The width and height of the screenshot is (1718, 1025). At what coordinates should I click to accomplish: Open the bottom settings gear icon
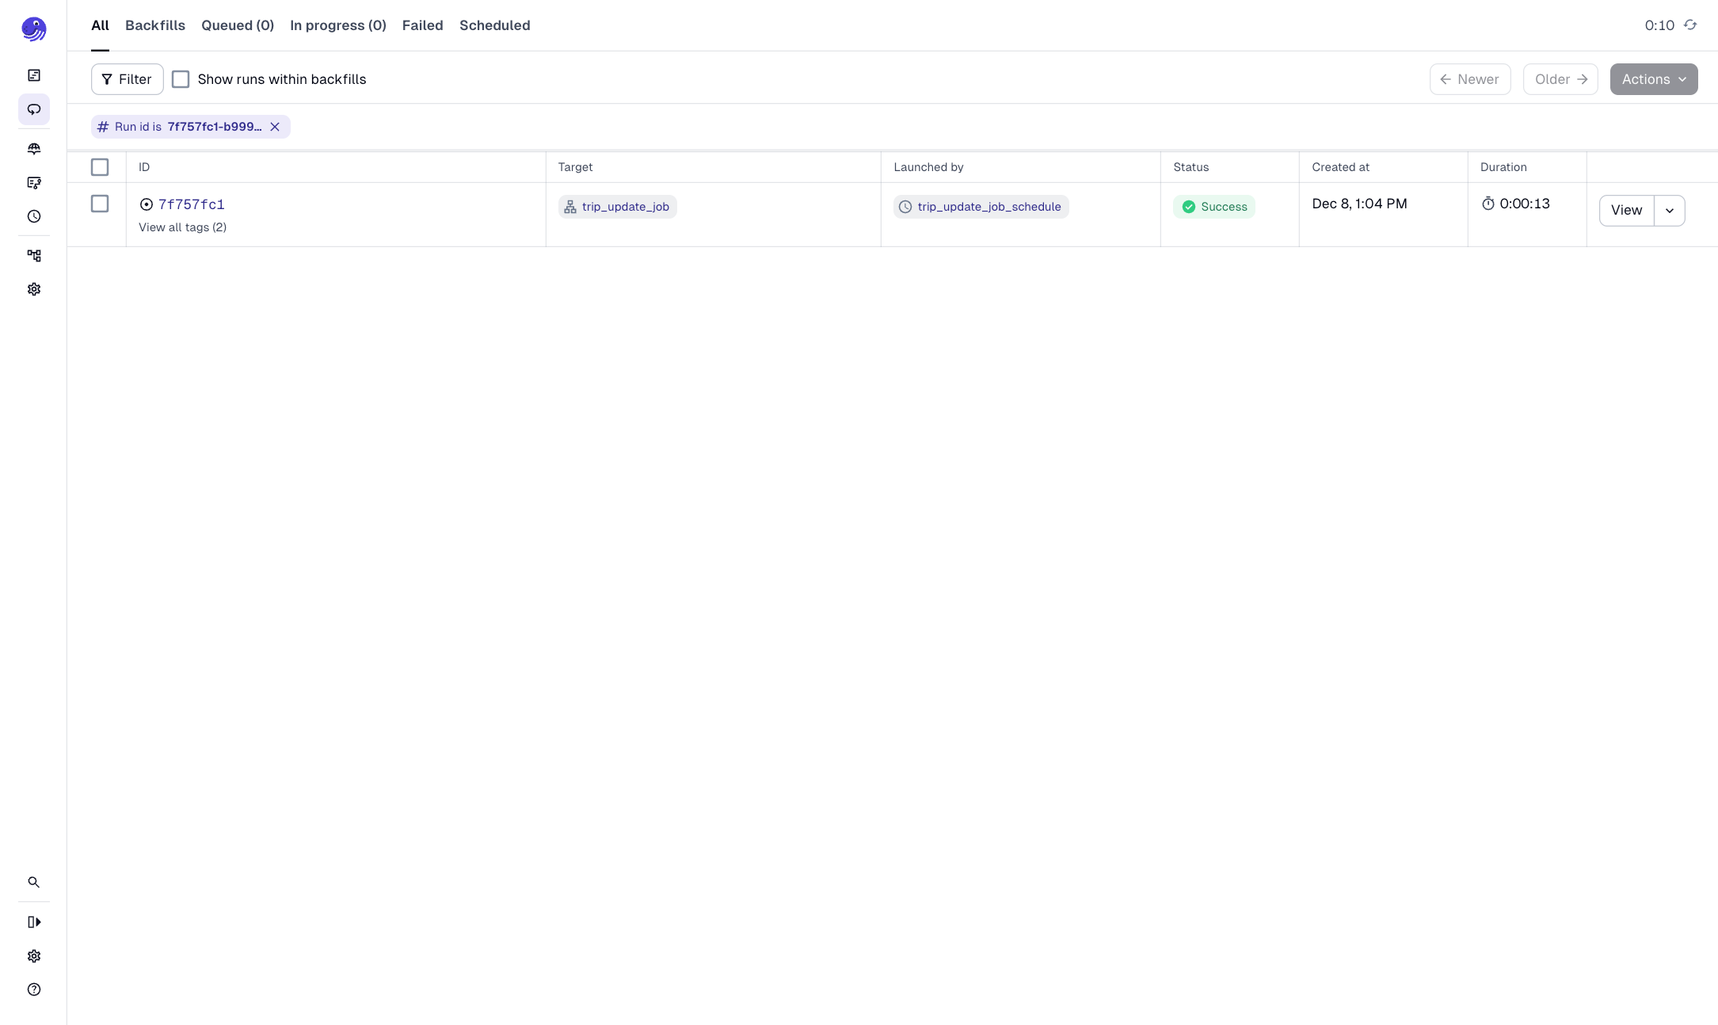click(x=34, y=956)
